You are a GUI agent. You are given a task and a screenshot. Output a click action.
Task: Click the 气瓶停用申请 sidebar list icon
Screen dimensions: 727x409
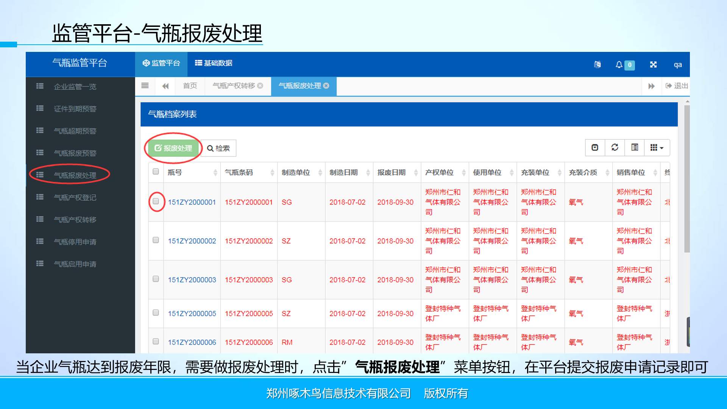[x=40, y=241]
